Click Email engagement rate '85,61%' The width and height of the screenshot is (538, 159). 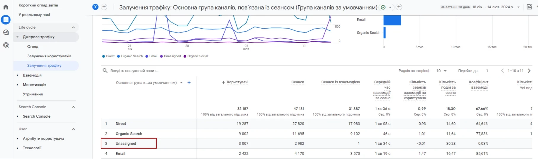pyautogui.click(x=482, y=154)
